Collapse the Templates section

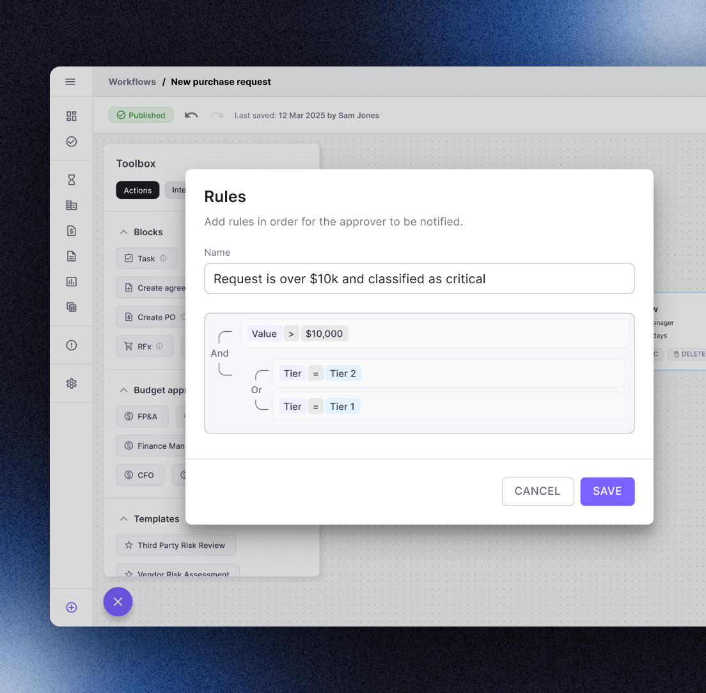tap(123, 519)
